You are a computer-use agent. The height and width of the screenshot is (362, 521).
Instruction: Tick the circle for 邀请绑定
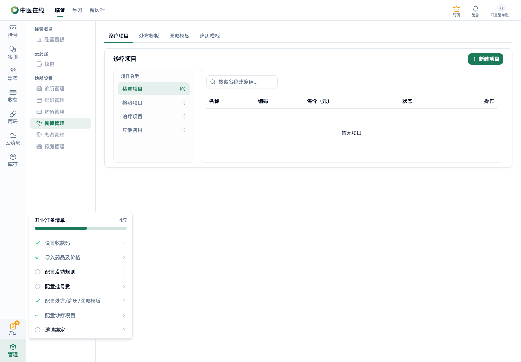(x=38, y=330)
